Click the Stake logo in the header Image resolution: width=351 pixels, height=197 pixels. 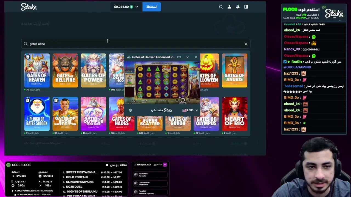[29, 7]
